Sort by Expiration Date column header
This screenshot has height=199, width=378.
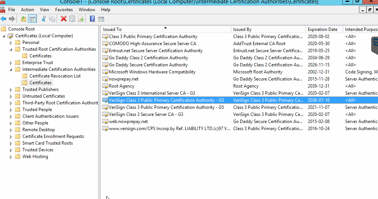324,29
